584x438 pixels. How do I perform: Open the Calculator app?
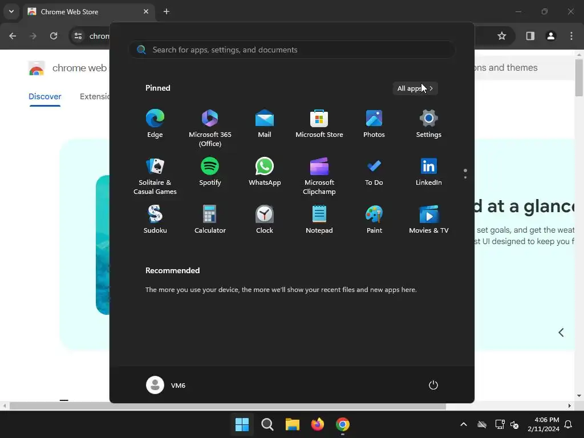[210, 220]
